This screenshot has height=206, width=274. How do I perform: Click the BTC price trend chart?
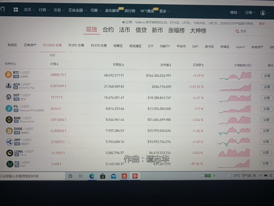click(235, 76)
